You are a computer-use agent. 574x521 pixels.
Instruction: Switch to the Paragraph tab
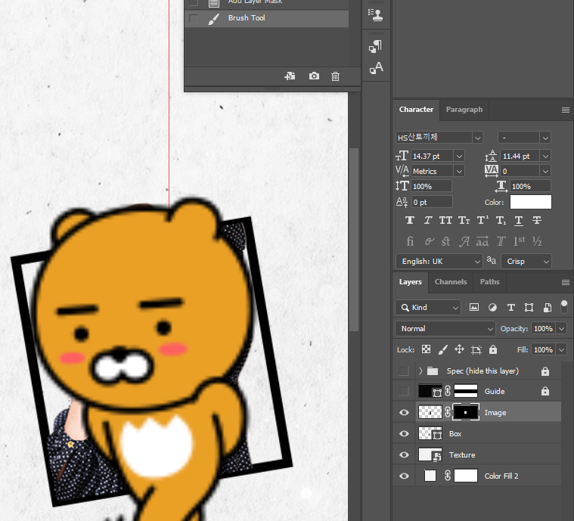[464, 110]
